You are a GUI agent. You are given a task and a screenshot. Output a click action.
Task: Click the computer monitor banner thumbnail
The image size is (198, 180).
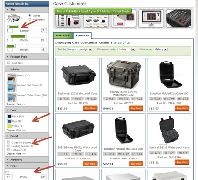tap(151, 19)
